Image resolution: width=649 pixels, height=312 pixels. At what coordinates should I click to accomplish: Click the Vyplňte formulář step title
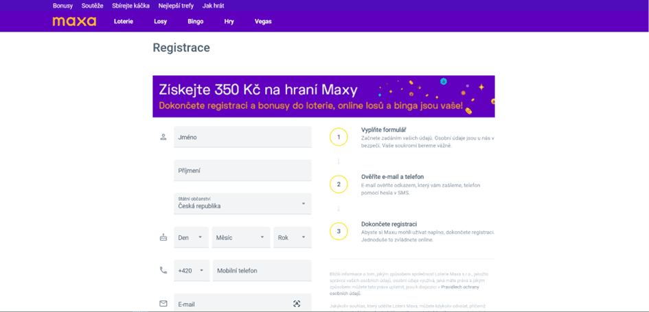click(384, 130)
